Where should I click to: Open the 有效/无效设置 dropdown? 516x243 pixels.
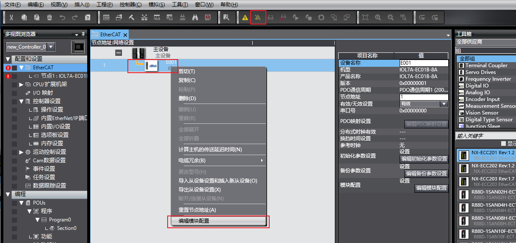click(444, 104)
